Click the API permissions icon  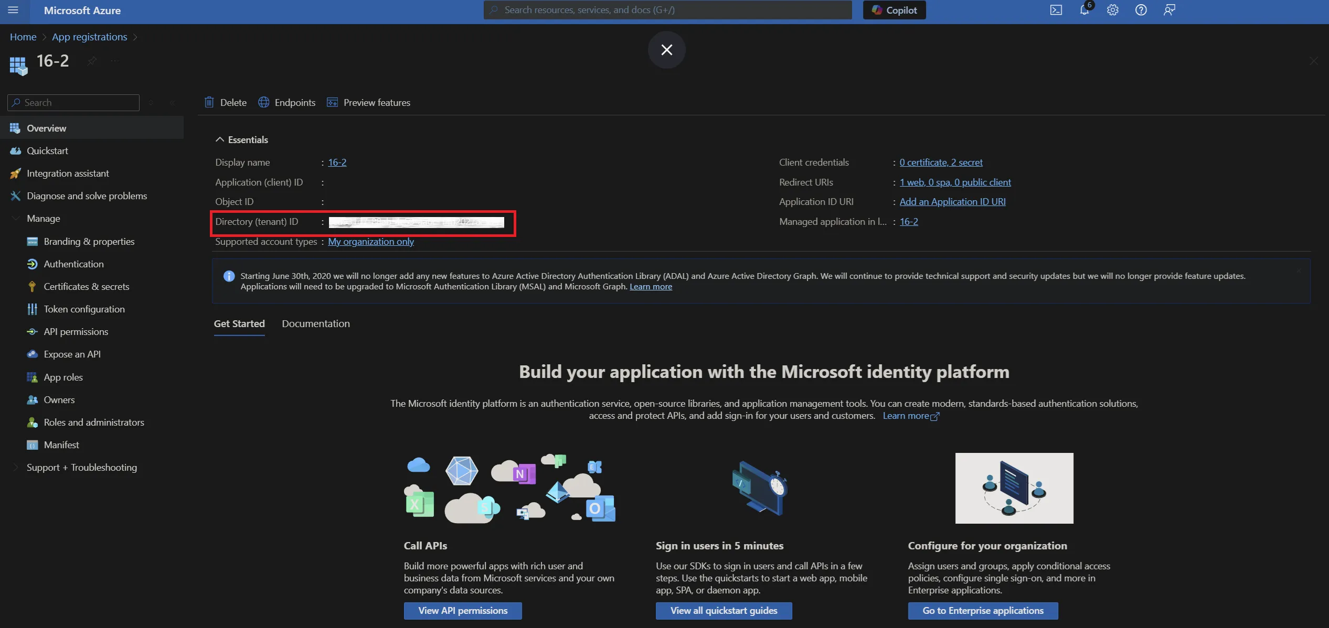[33, 331]
